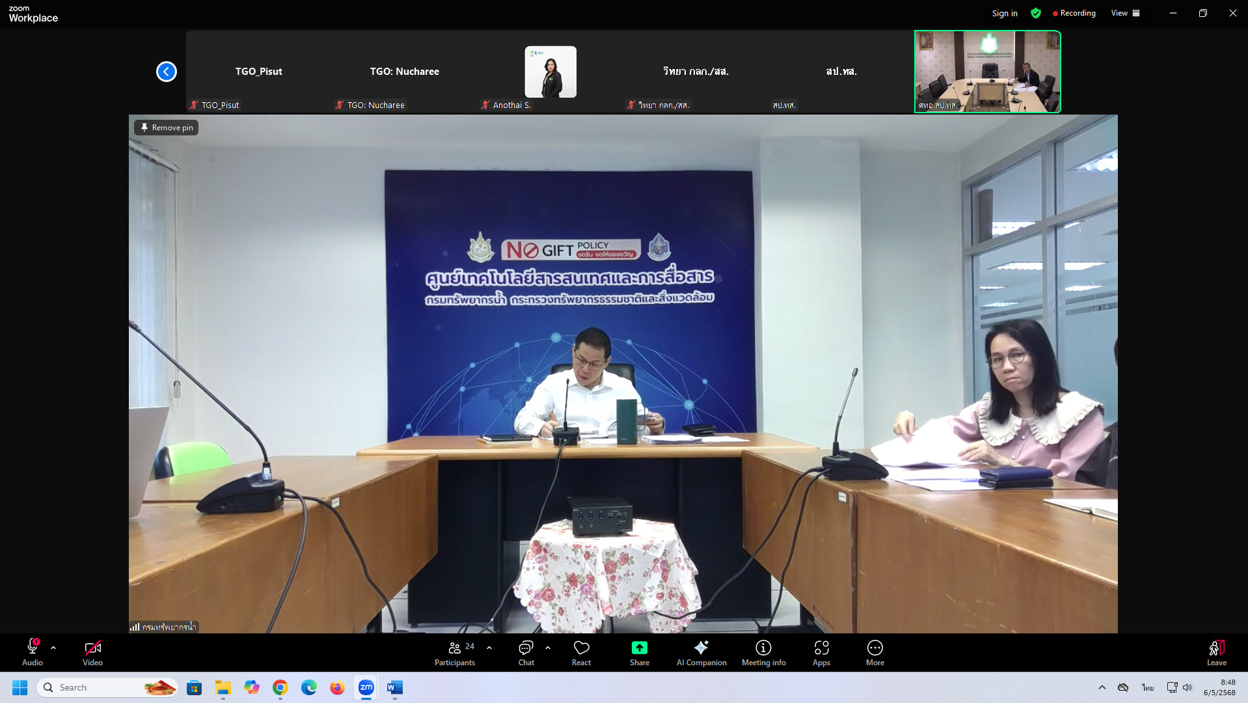Open Copilot from taskbar
1248x703 pixels.
click(x=252, y=687)
